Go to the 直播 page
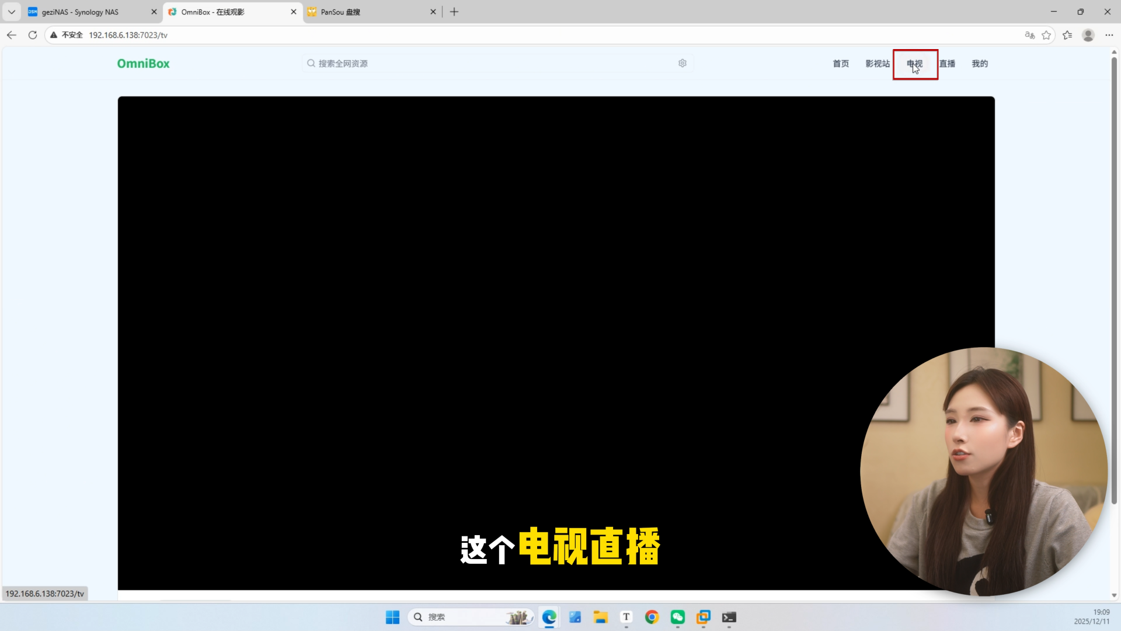The height and width of the screenshot is (631, 1121). [947, 64]
